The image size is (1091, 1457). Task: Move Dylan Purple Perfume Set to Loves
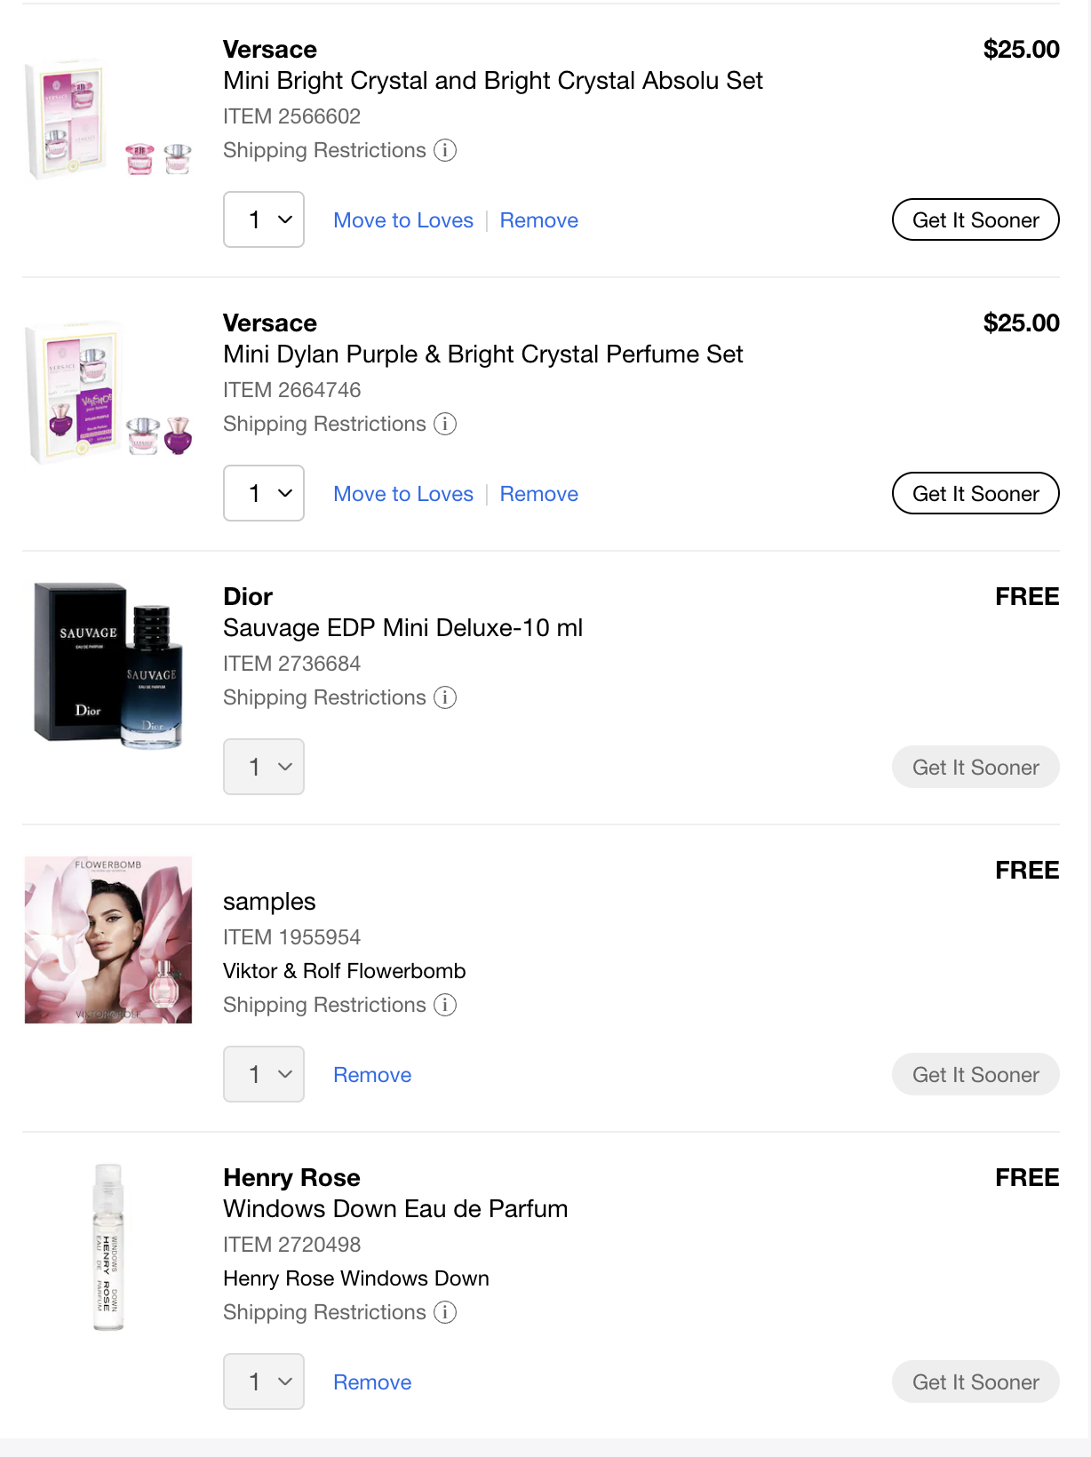click(403, 494)
